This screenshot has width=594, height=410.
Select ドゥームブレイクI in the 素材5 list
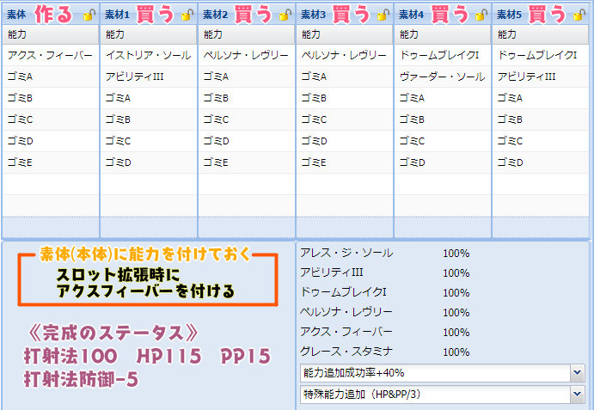point(541,55)
